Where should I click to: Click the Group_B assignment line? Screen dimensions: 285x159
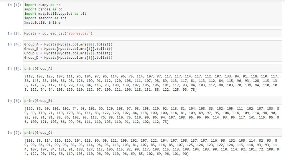(x=68, y=49)
